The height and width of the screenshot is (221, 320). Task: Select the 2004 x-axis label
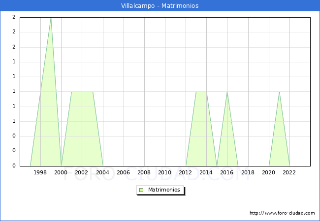pyautogui.click(x=102, y=172)
